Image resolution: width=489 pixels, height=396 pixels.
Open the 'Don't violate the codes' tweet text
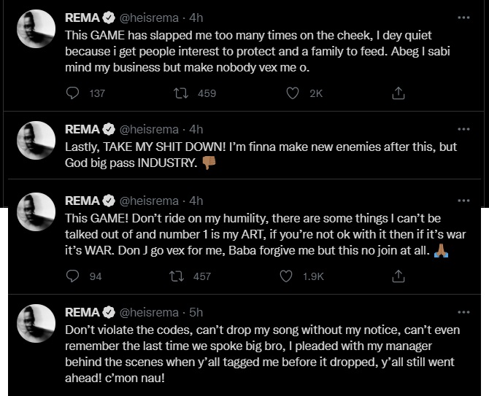point(262,354)
